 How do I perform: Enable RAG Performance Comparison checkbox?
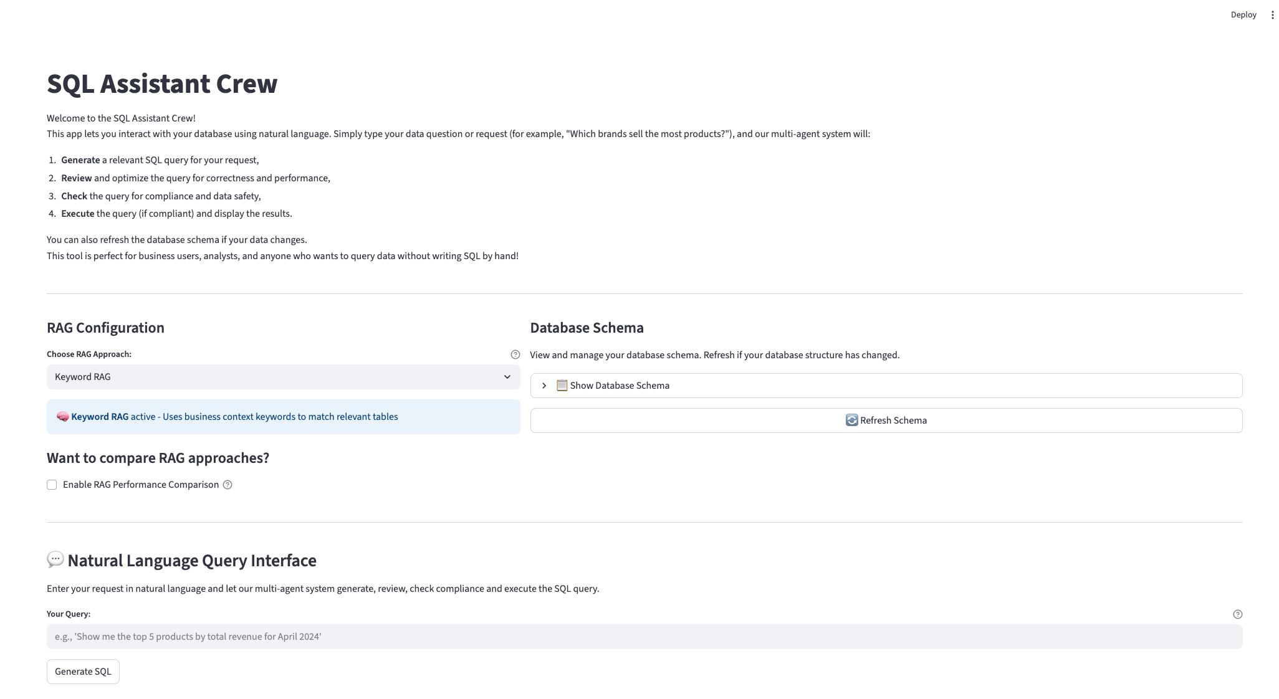coord(52,485)
